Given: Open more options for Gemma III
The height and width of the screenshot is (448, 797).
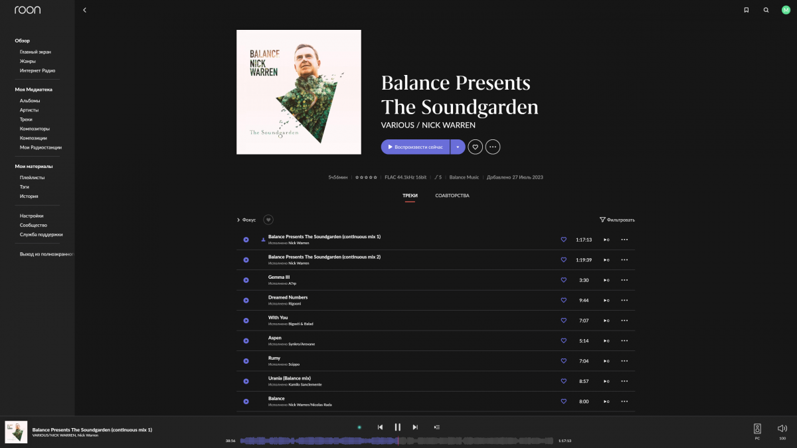Looking at the screenshot, I should click(624, 280).
